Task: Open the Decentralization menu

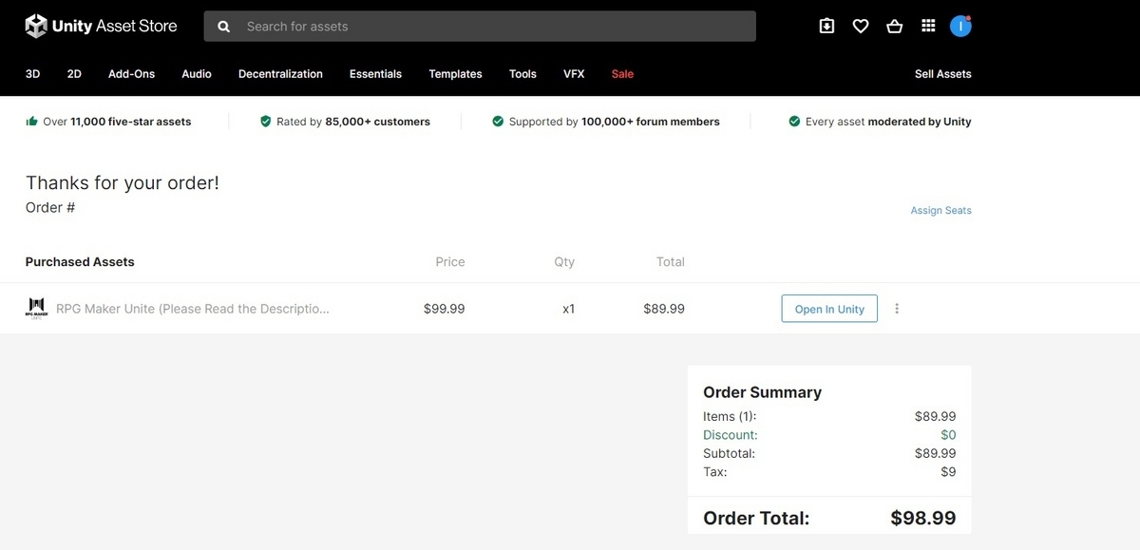Action: 280,74
